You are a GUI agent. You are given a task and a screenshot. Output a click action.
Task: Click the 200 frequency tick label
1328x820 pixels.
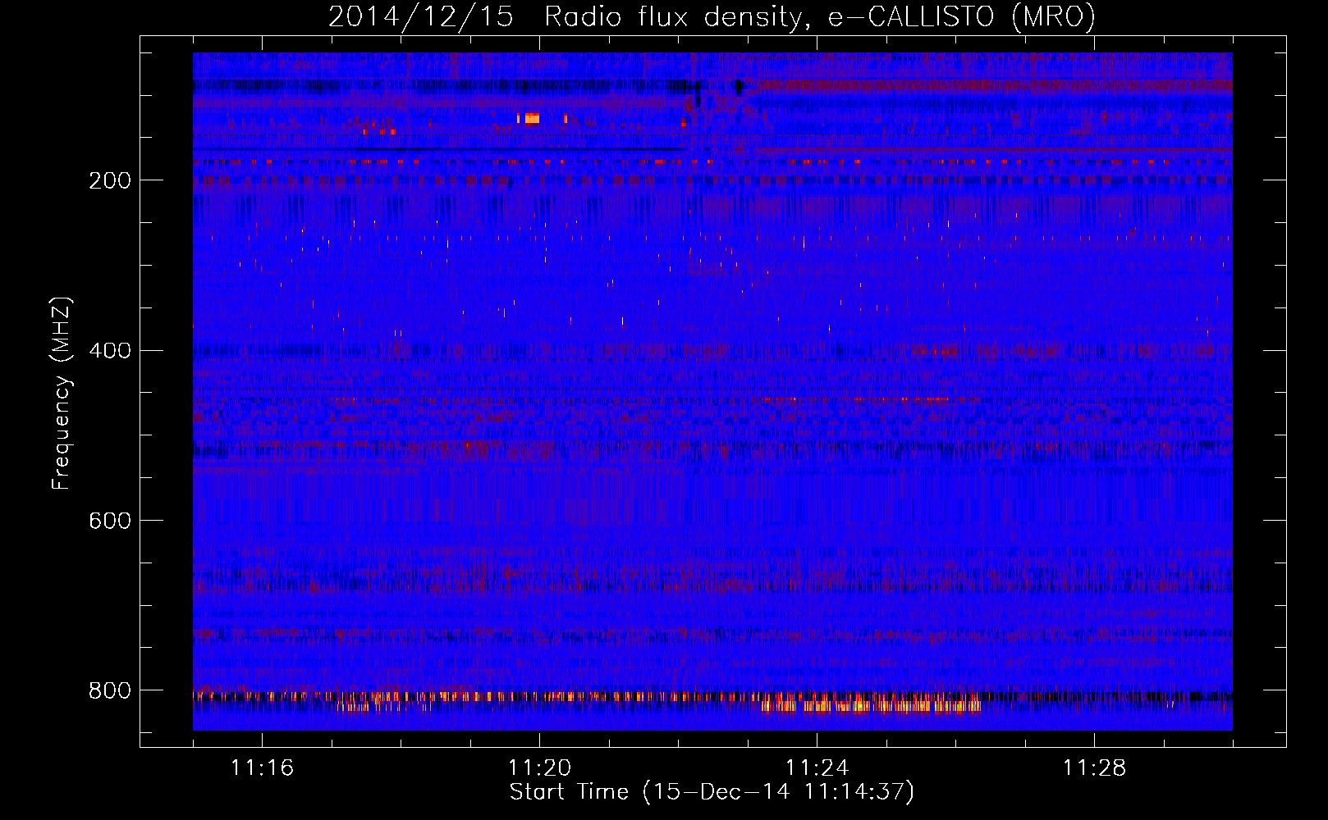pyautogui.click(x=110, y=180)
